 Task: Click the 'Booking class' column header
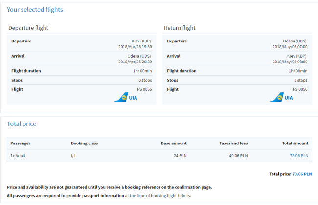coord(84,143)
